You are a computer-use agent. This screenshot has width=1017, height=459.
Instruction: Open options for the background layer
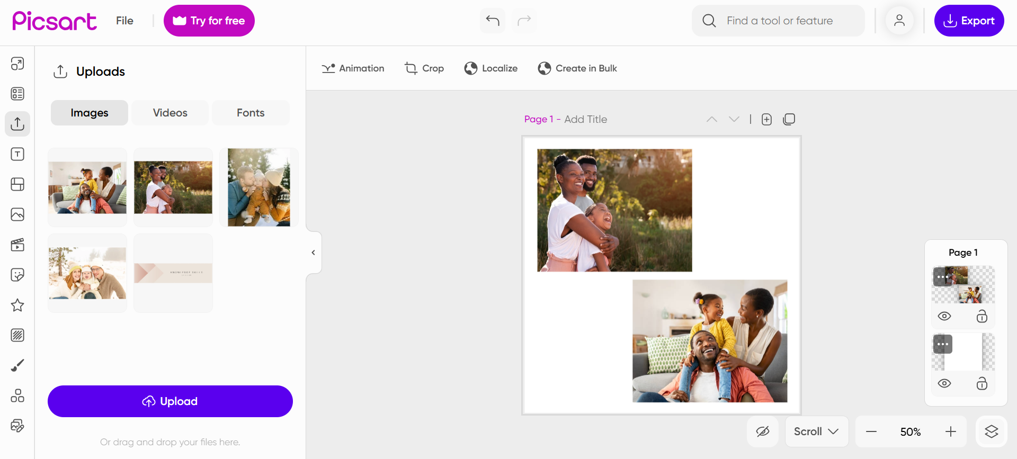942,344
